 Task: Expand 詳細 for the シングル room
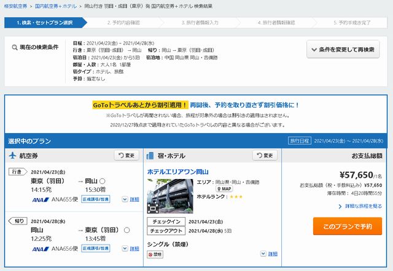[x=269, y=254]
